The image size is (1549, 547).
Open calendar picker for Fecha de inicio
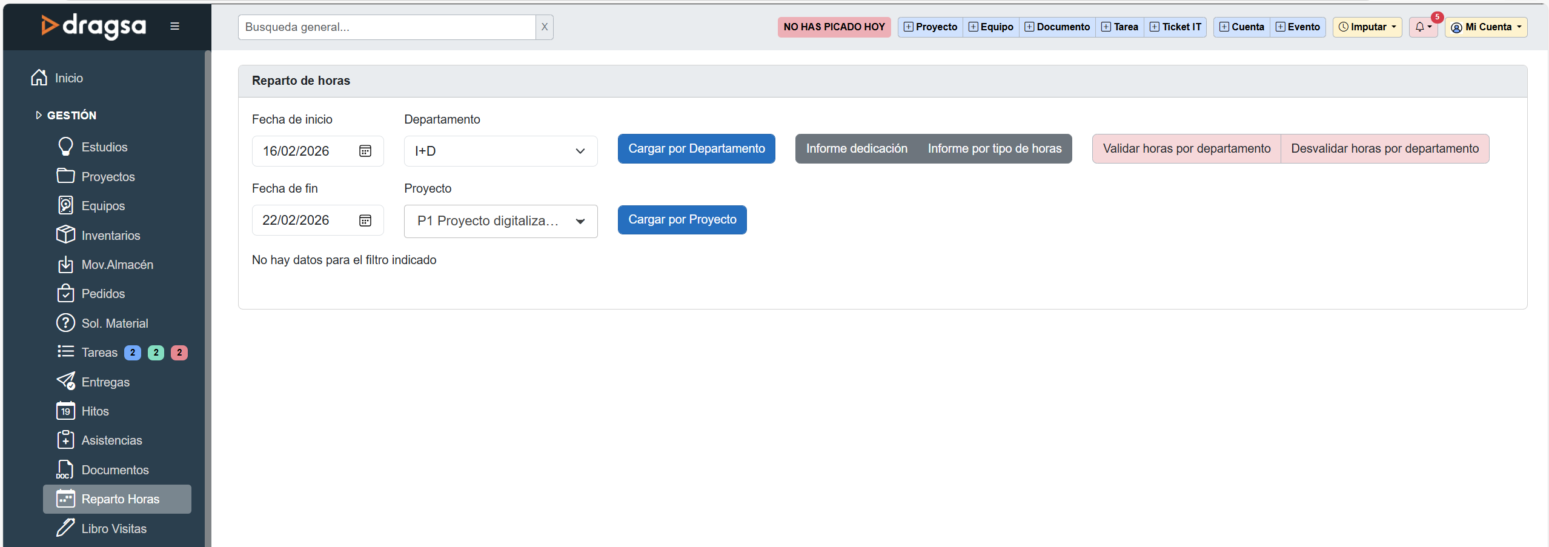365,151
